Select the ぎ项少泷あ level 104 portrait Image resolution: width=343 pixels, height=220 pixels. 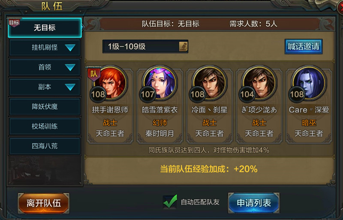[x=259, y=83]
